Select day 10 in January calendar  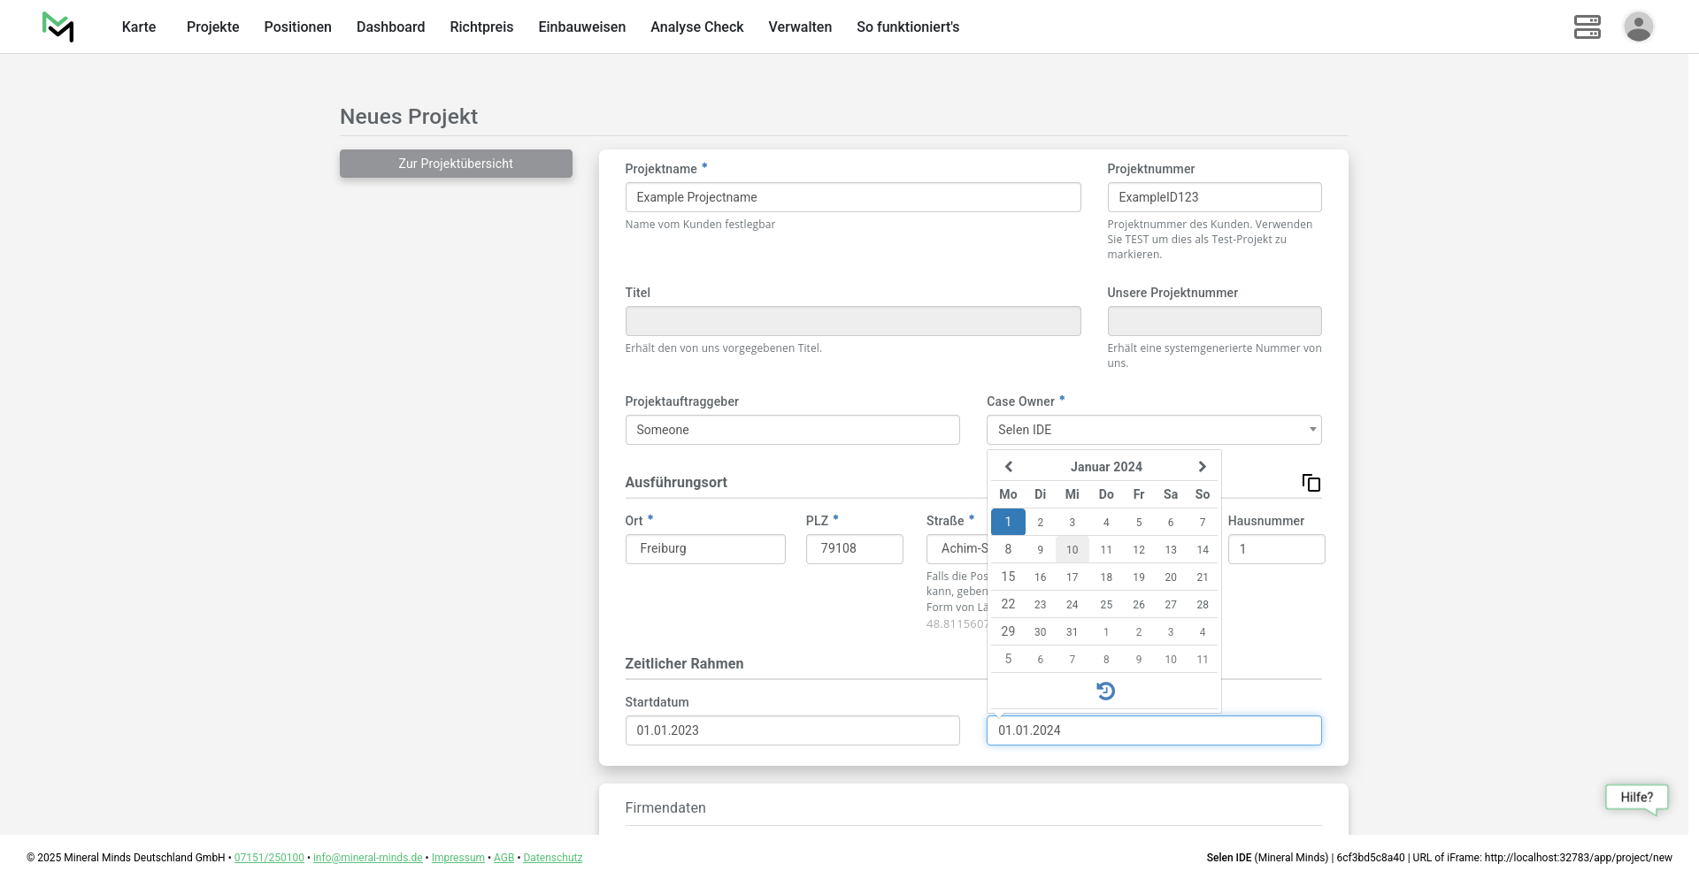tap(1072, 550)
